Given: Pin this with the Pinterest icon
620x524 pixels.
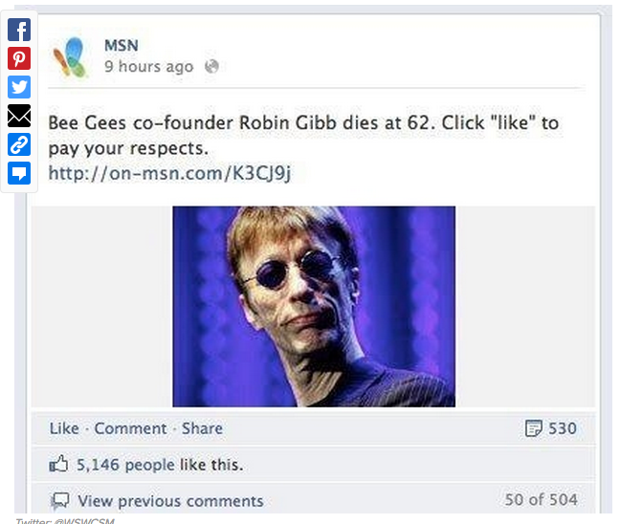Looking at the screenshot, I should (19, 58).
